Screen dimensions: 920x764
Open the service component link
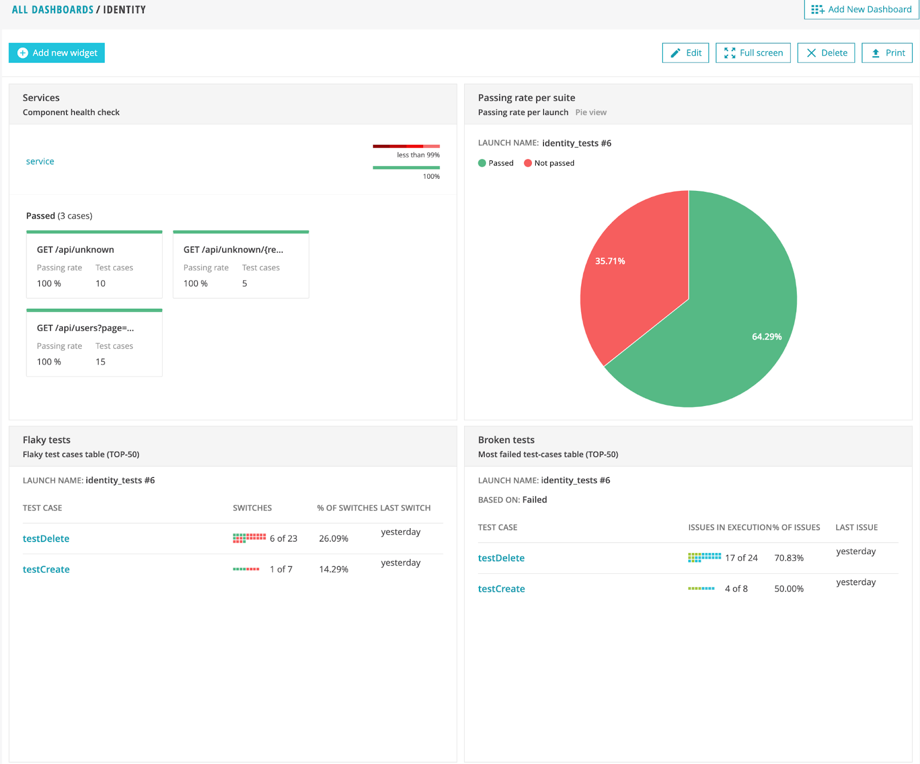click(x=40, y=161)
